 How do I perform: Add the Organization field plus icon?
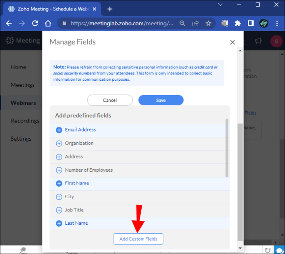59,144
